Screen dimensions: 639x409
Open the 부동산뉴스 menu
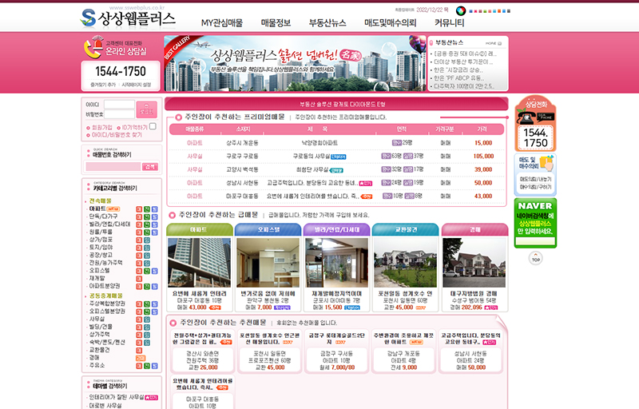coord(327,23)
